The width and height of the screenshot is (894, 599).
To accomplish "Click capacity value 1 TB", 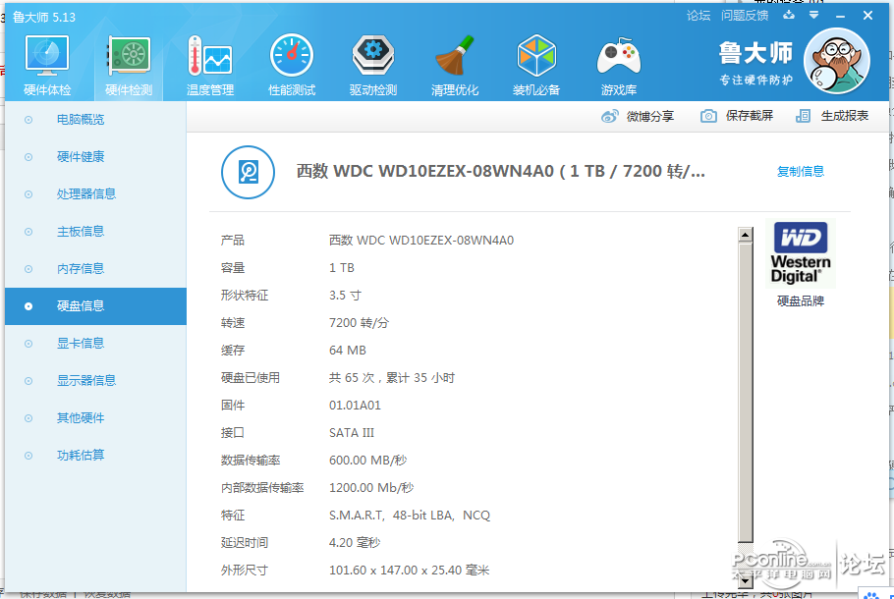I will click(342, 268).
